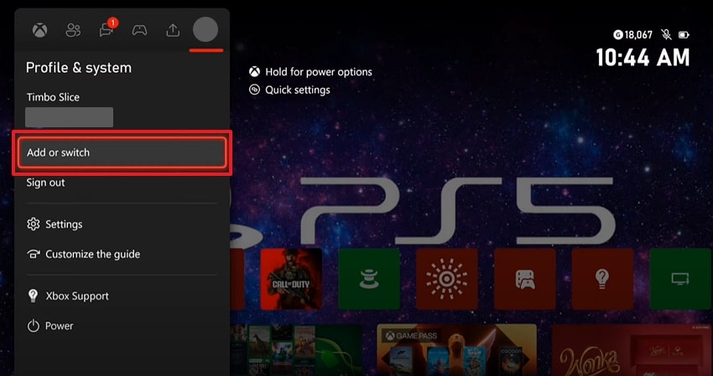Click the Settings gear icon

coord(34,224)
